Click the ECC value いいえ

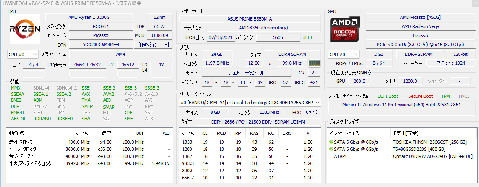pyautogui.click(x=313, y=112)
